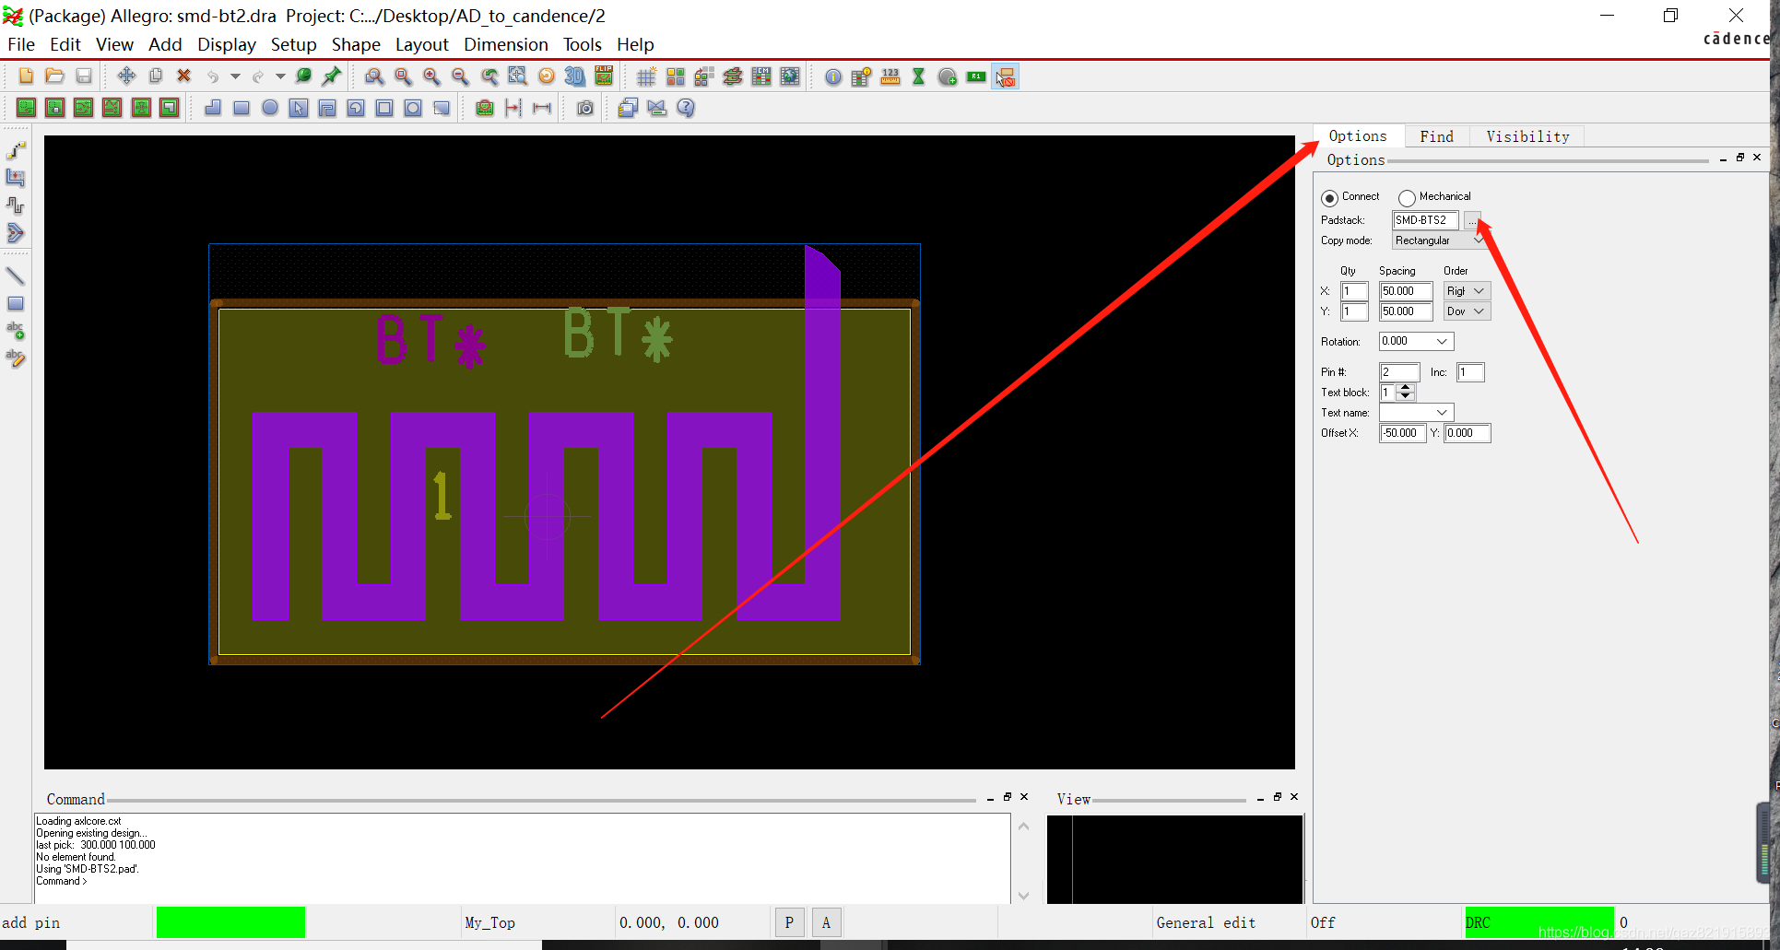This screenshot has height=950, width=1780.
Task: Open an existing design file
Action: (54, 76)
